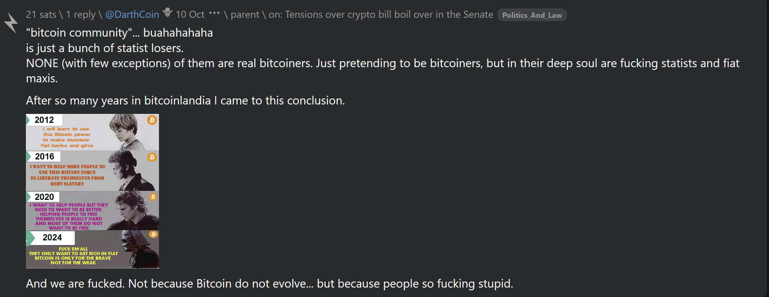
Task: Open the @DarthCoin profile link
Action: [x=132, y=14]
